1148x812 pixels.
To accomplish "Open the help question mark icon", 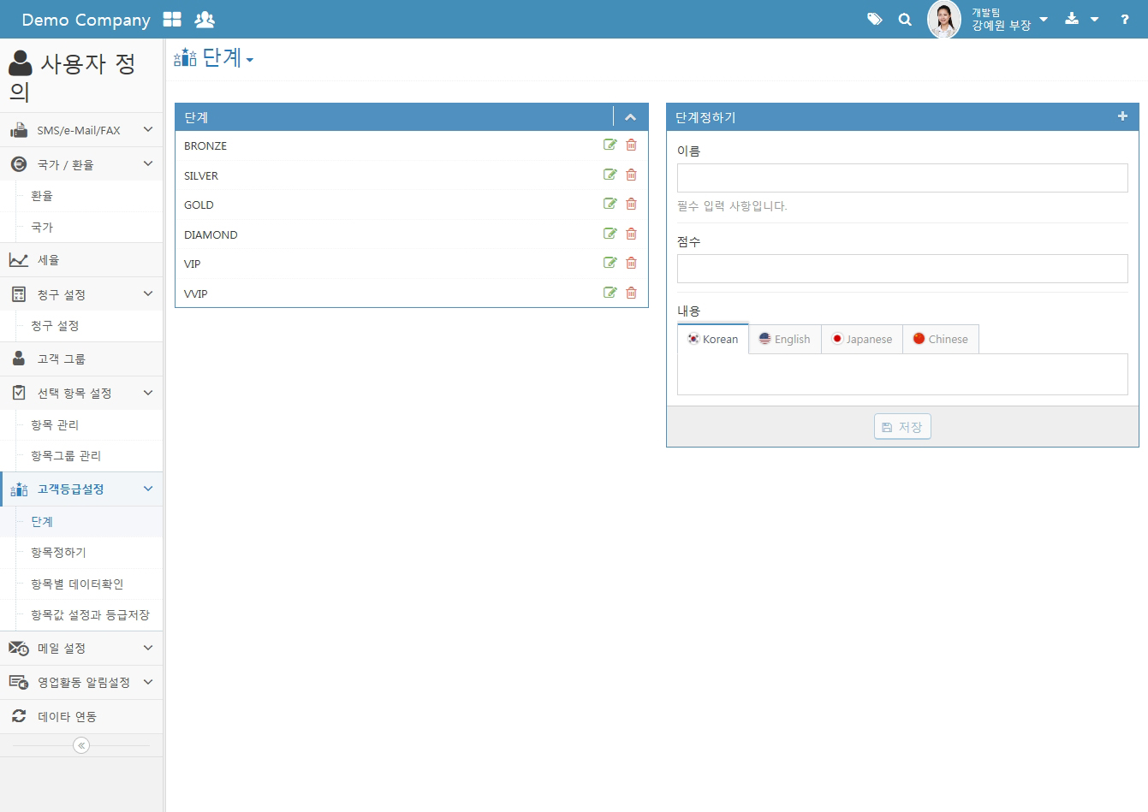I will [1124, 19].
